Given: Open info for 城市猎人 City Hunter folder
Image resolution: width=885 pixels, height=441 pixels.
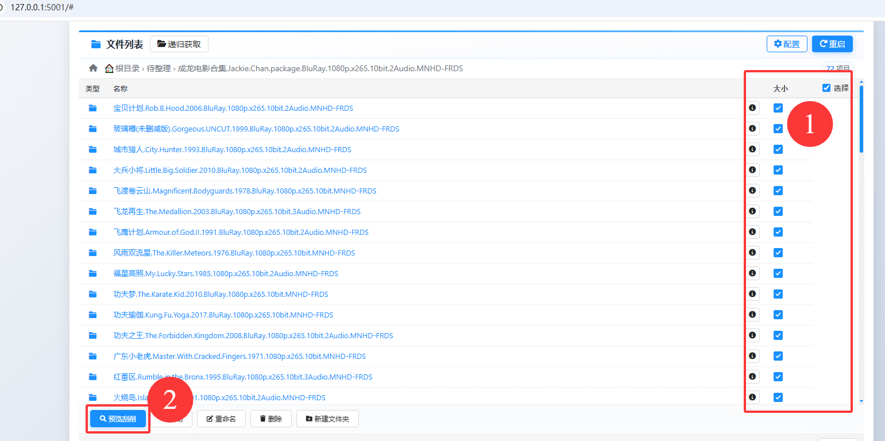Looking at the screenshot, I should pyautogui.click(x=752, y=149).
